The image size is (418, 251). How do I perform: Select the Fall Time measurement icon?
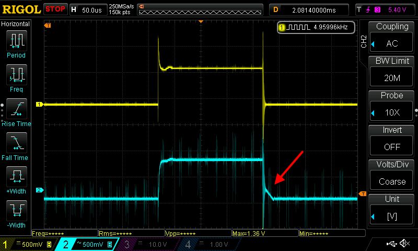coord(17,143)
